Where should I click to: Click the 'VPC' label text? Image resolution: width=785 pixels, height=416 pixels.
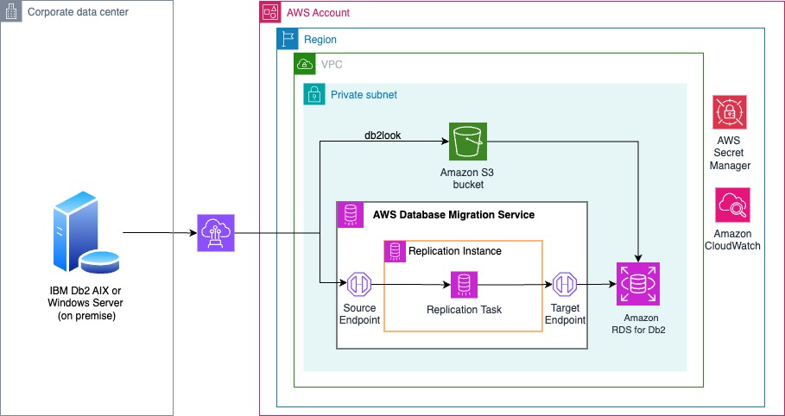coord(332,65)
